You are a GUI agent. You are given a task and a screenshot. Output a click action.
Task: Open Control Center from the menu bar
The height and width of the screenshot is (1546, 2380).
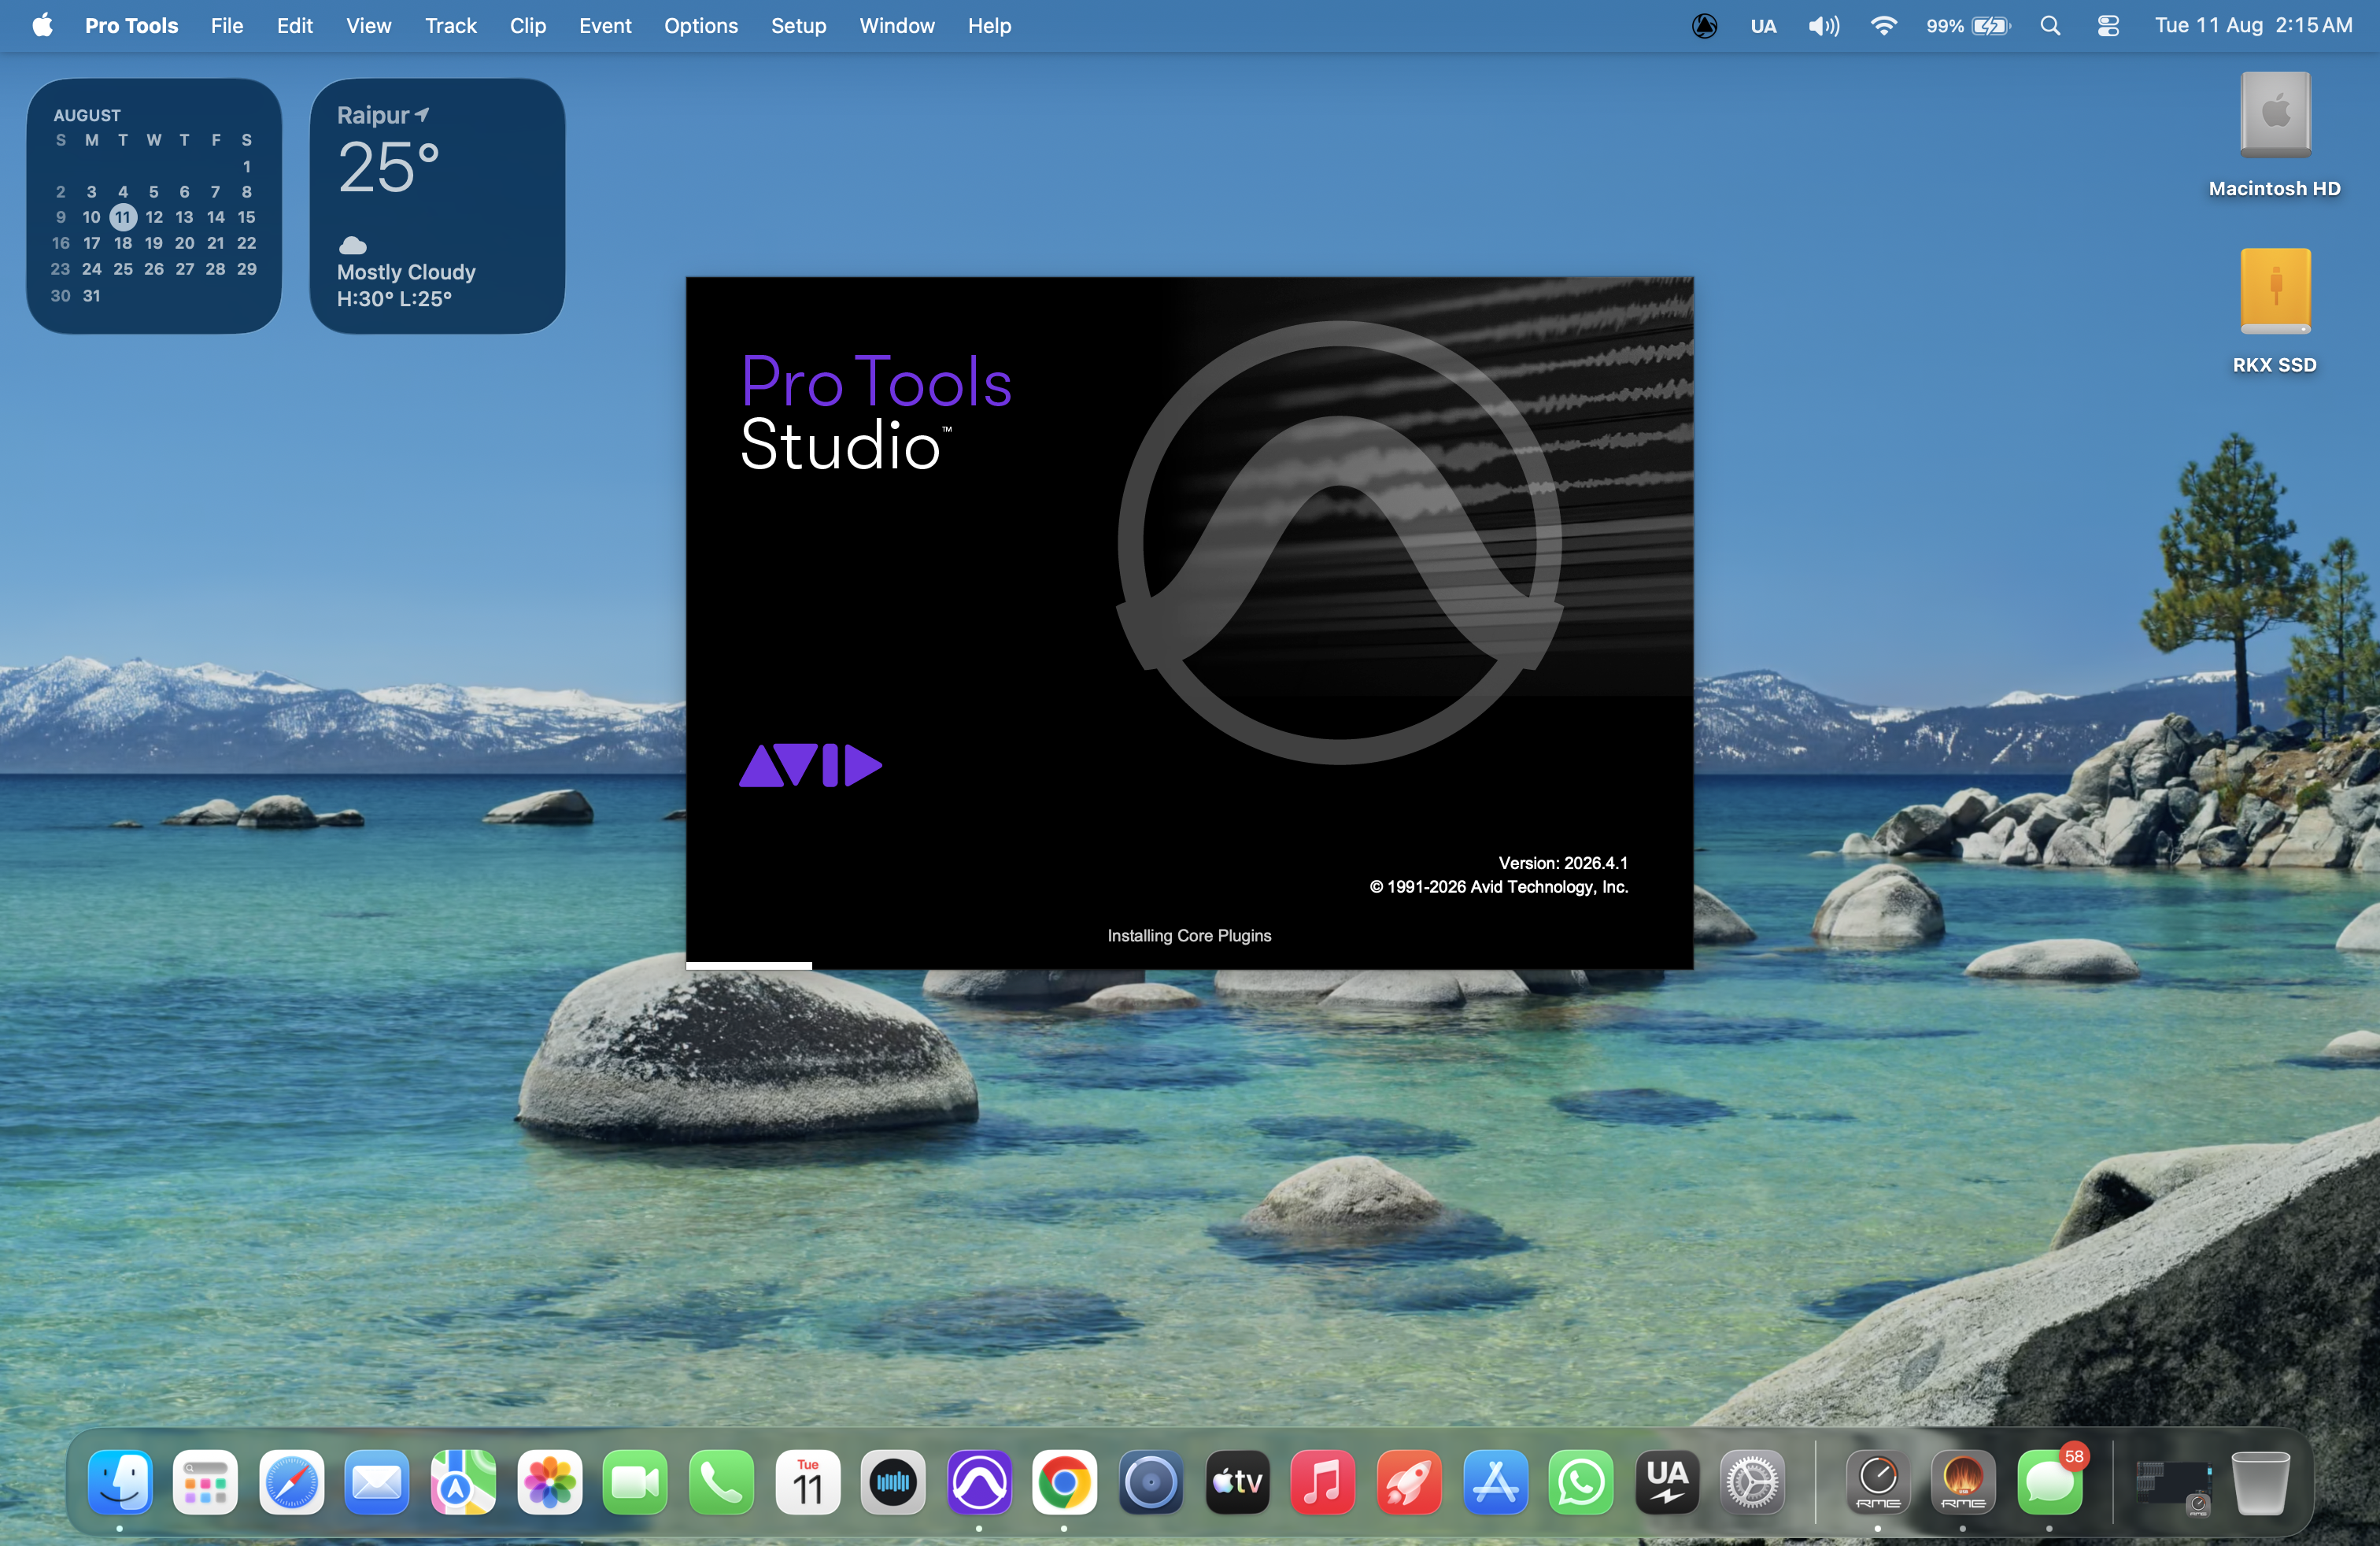point(2108,25)
